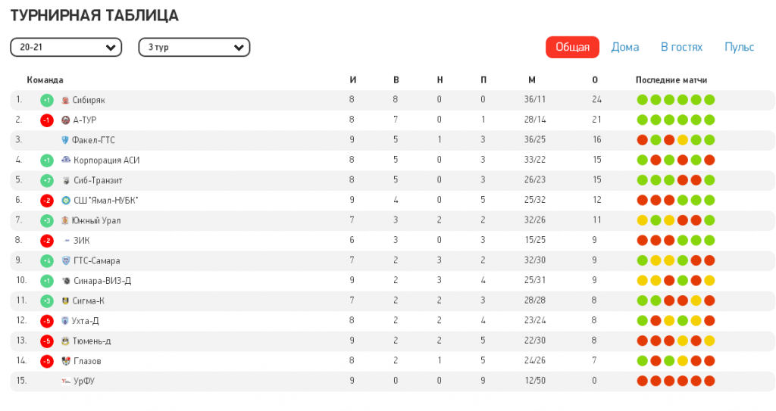The image size is (776, 411).
Task: Open the УрФУ team link
Action: (x=84, y=381)
